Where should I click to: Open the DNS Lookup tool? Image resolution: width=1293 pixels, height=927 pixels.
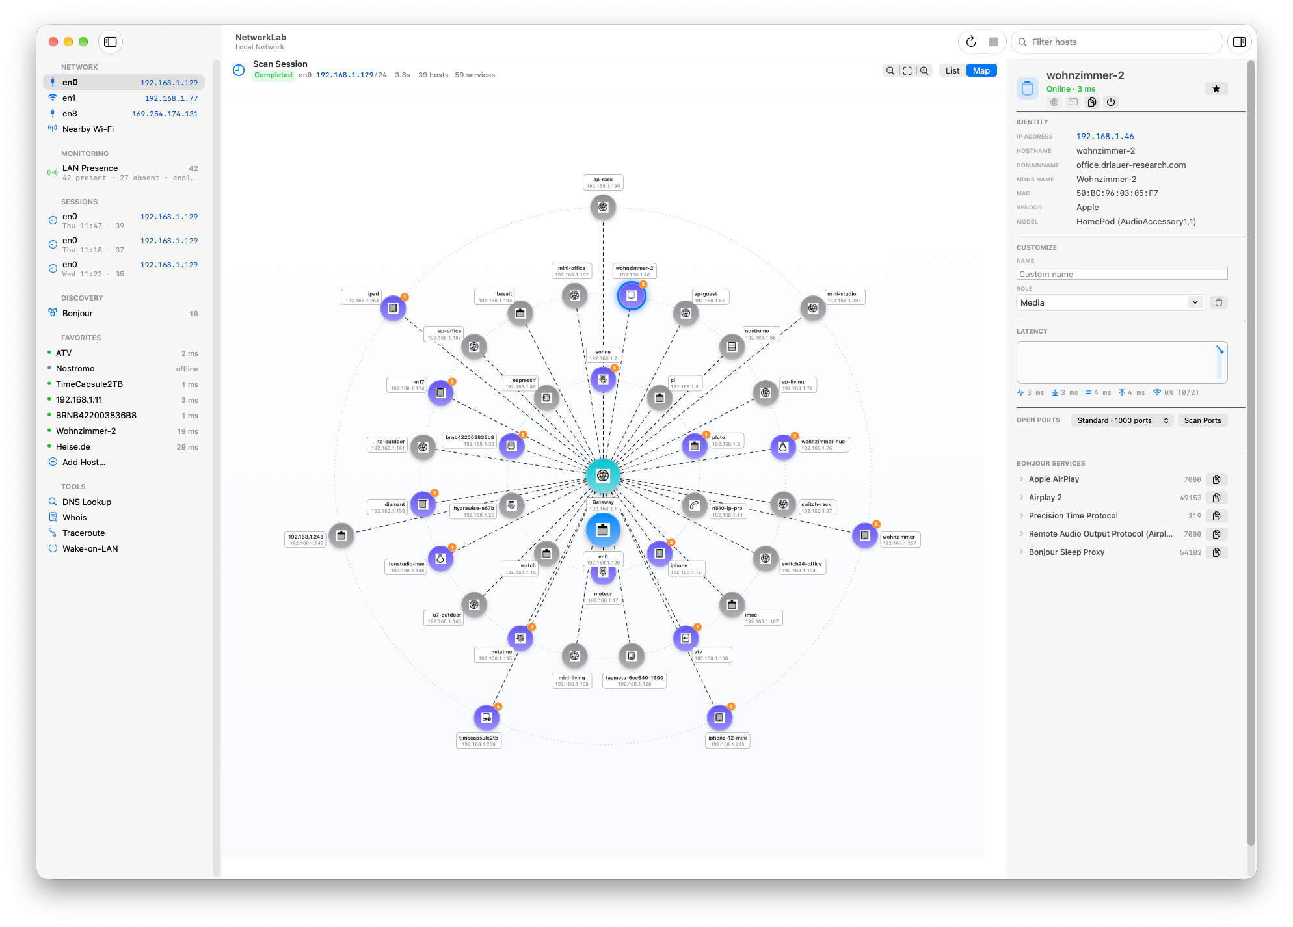coord(124,502)
